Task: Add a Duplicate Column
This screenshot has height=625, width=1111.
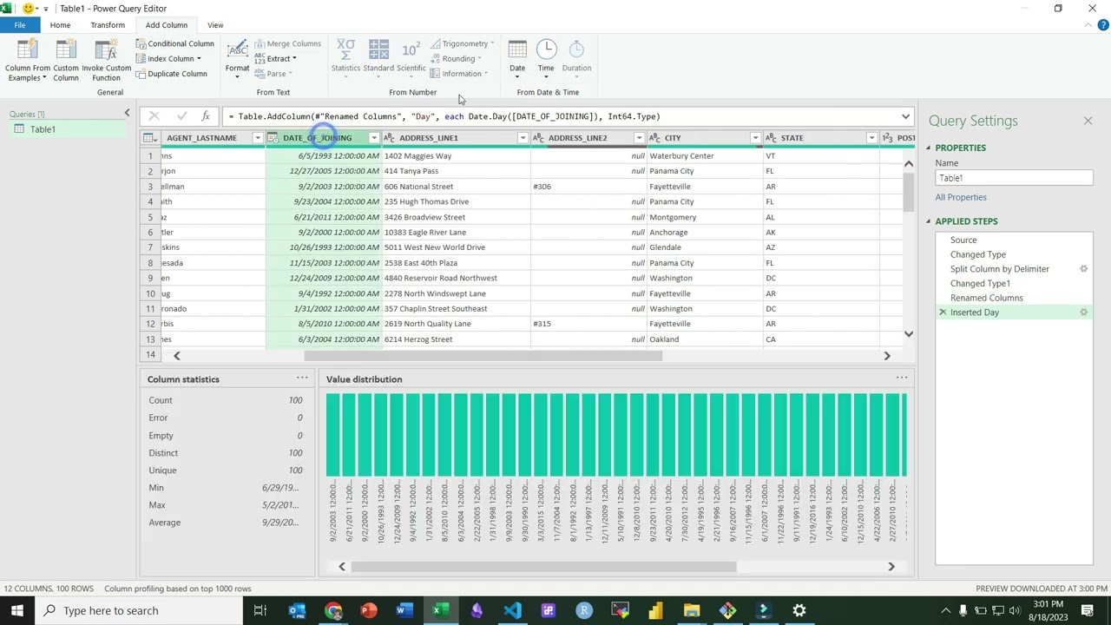Action: coord(171,74)
